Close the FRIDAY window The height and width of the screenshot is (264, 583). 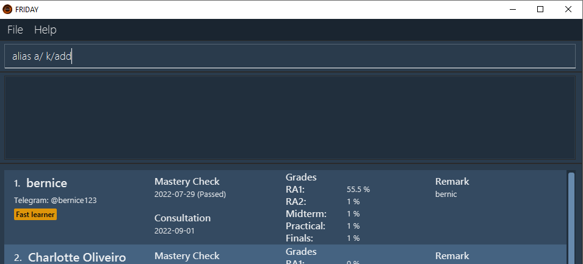click(568, 10)
